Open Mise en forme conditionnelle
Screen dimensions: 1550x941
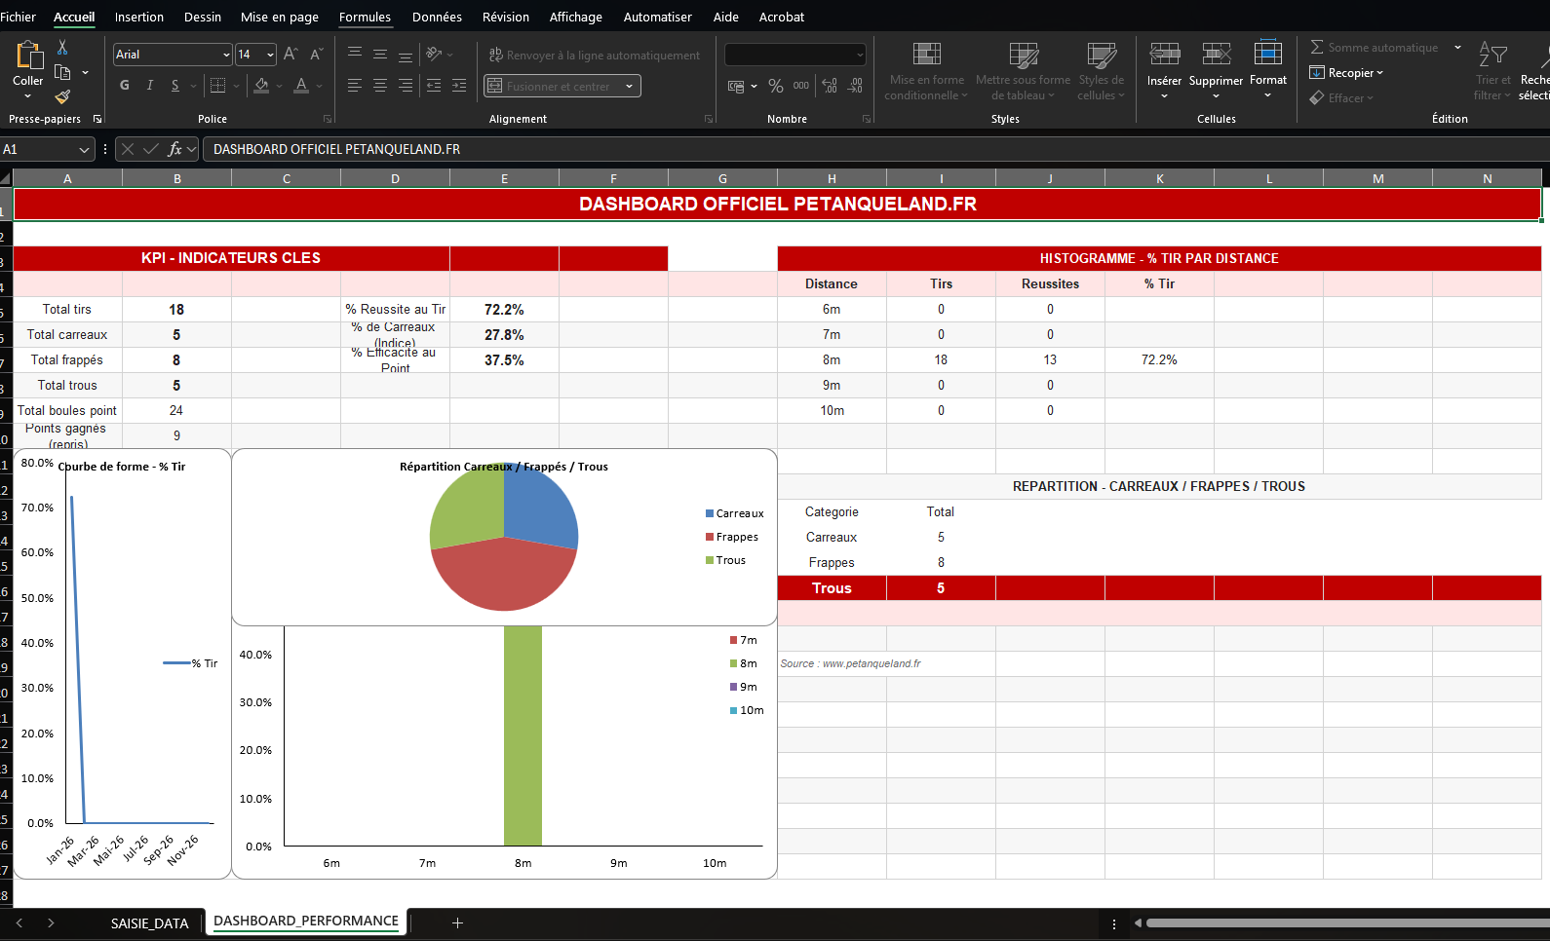click(926, 70)
